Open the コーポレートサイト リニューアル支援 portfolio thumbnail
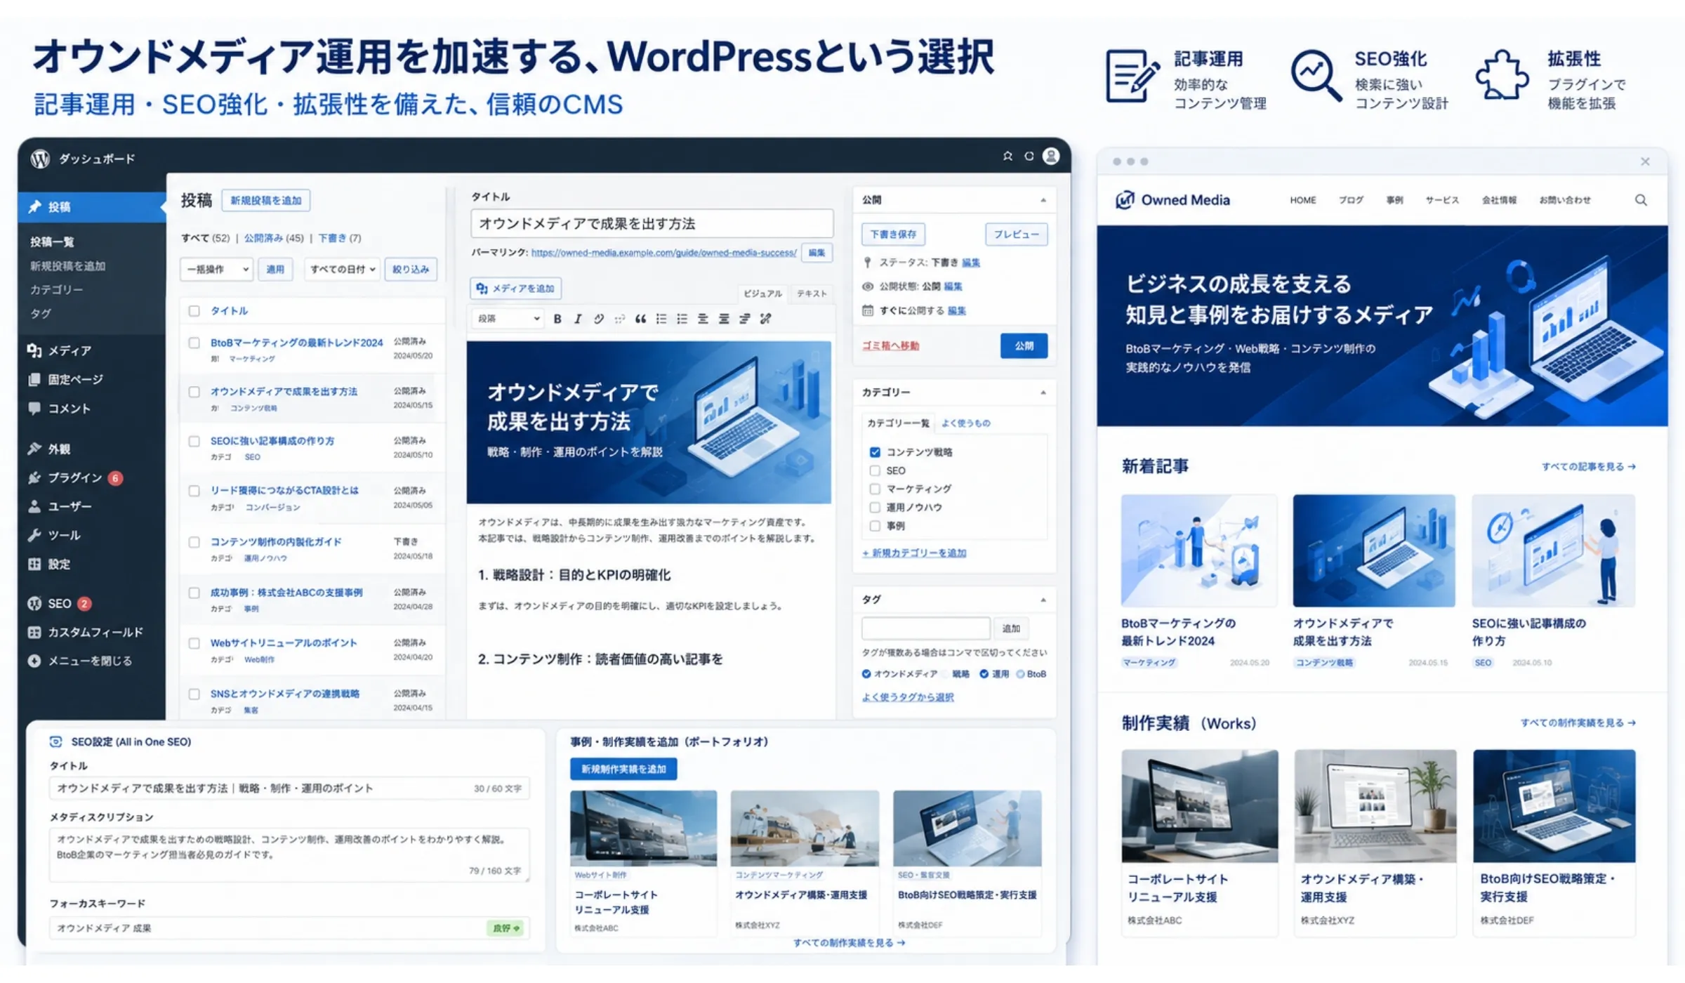This screenshot has height=983, width=1685. point(644,829)
